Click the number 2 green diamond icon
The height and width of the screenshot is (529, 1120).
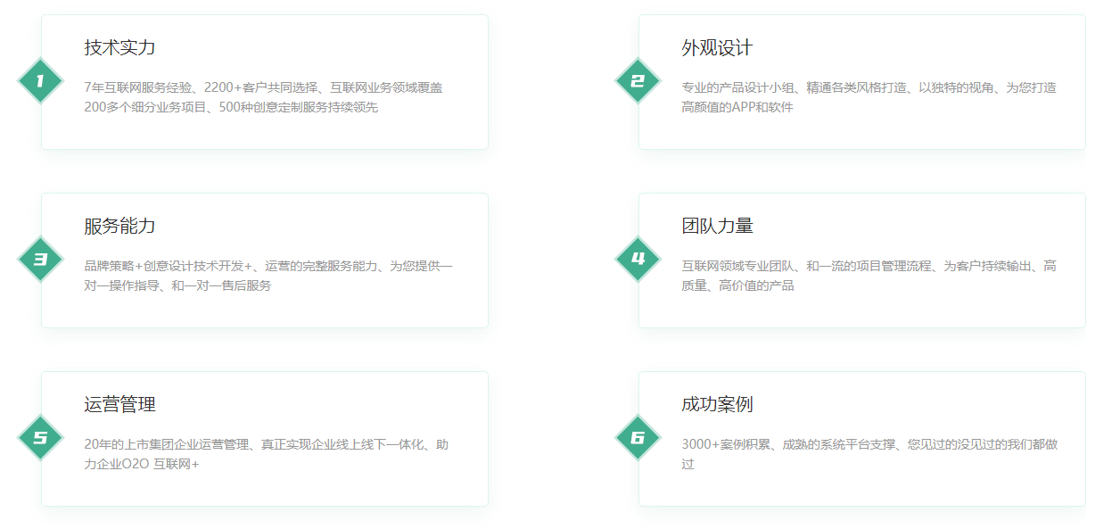click(x=638, y=81)
